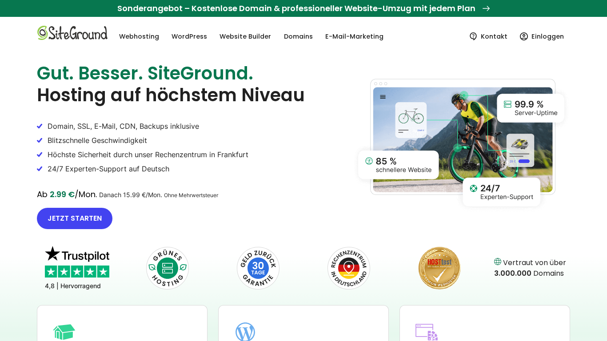Click the speedometer icon in the 85 % label

tap(369, 161)
